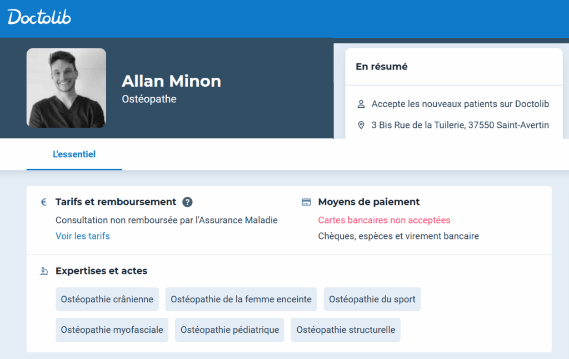Click the euro icon next to Tarifs
This screenshot has width=569, height=359.
click(44, 202)
